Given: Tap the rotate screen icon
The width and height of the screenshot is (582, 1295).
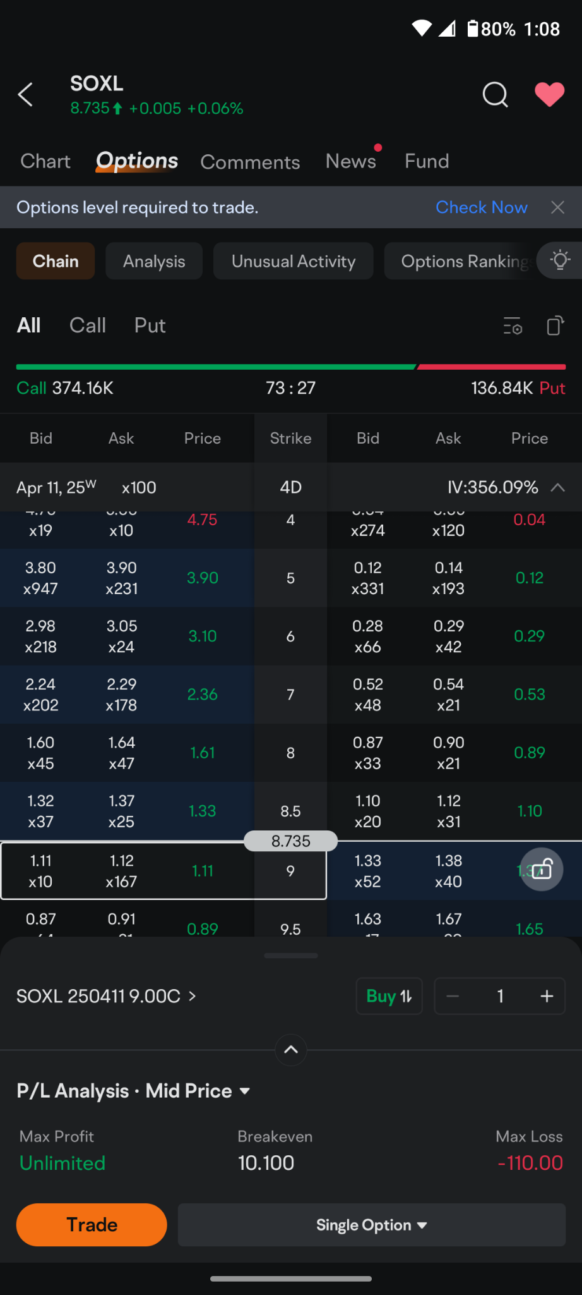Looking at the screenshot, I should click(x=555, y=326).
